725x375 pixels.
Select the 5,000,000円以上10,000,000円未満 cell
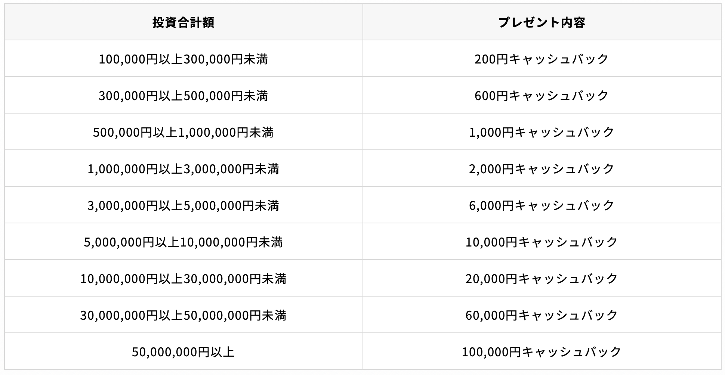[183, 242]
